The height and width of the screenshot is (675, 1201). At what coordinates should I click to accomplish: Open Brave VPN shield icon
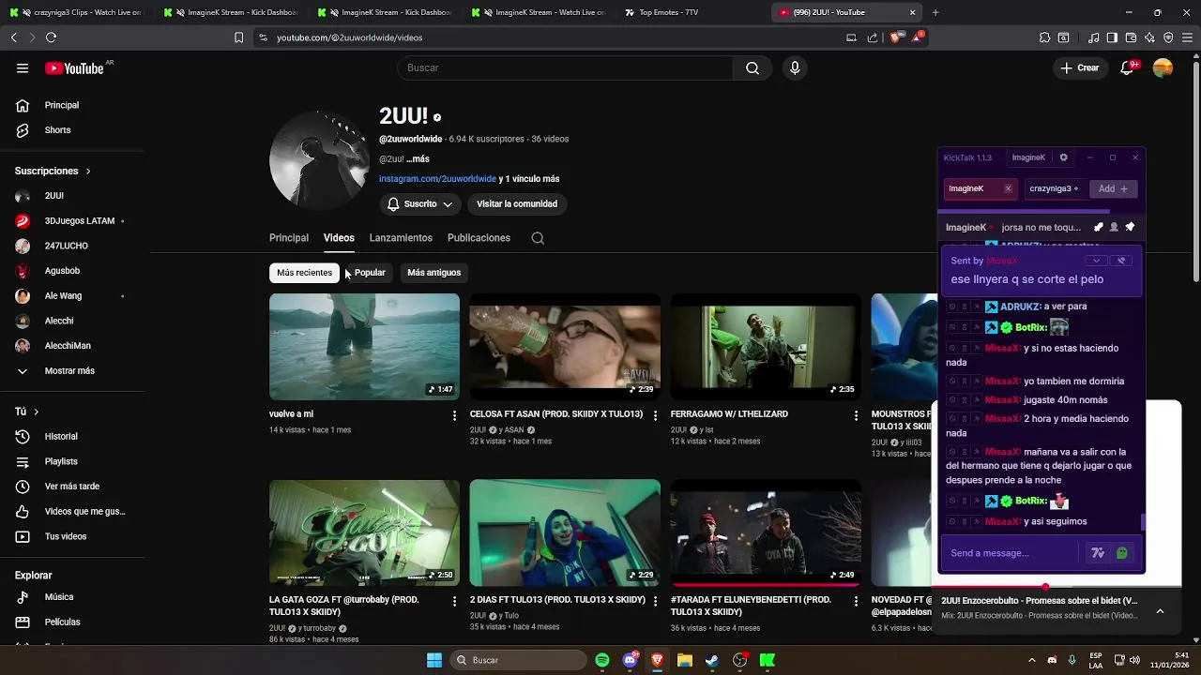coord(1168,37)
